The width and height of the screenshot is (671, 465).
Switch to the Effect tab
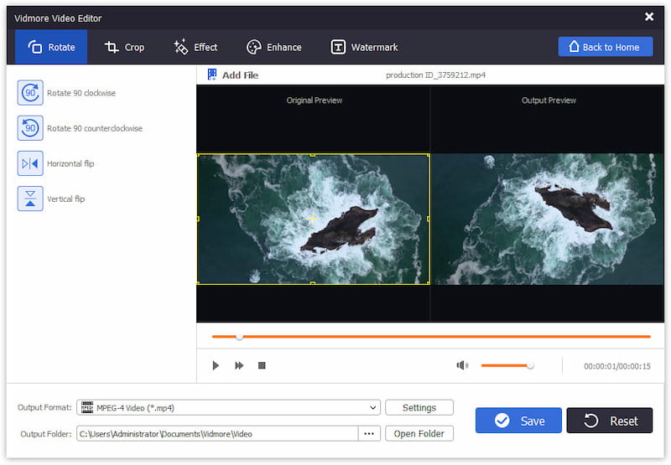click(x=195, y=47)
